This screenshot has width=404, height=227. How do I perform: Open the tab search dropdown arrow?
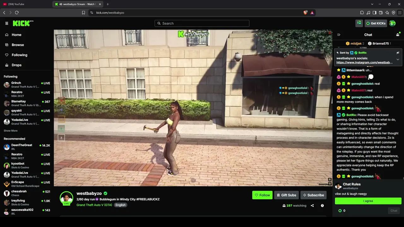point(372,4)
